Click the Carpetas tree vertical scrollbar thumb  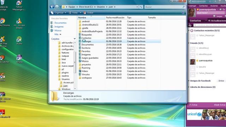[75, 62]
